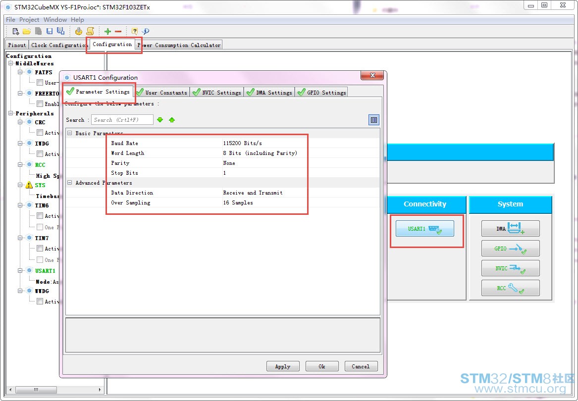This screenshot has width=578, height=401.
Task: Open USART1 connectivity button in main window
Action: (424, 229)
